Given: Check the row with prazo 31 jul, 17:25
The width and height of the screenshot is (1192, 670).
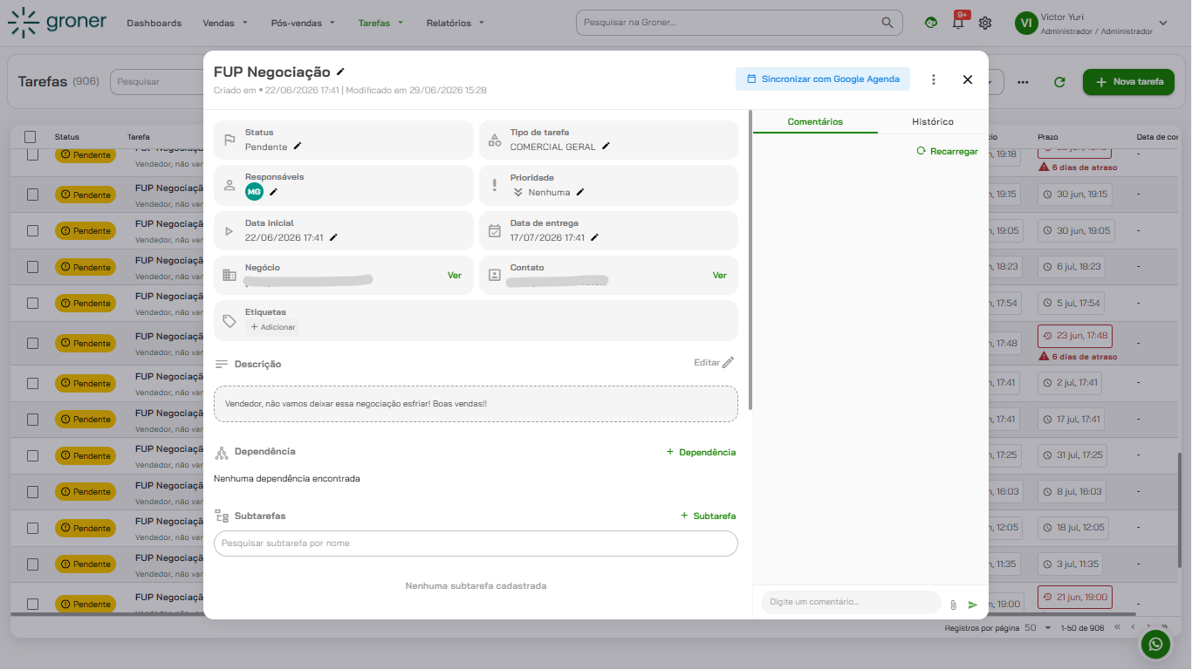Looking at the screenshot, I should [32, 455].
